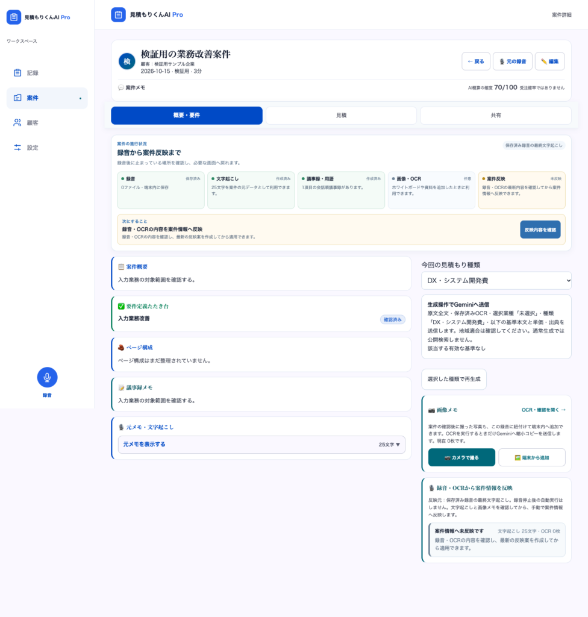Click the 戻る back button
588x617 pixels.
coord(476,61)
